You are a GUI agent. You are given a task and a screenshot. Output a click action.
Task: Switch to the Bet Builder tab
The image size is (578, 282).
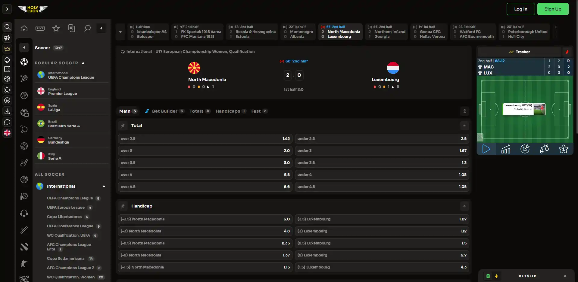coord(164,111)
